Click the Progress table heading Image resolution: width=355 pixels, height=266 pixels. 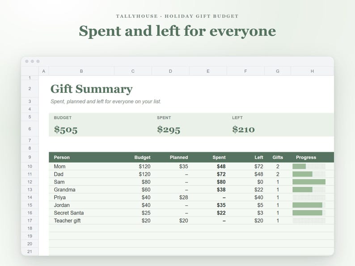point(306,157)
